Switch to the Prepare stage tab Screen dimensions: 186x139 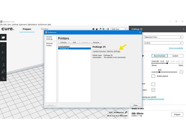coord(27,29)
